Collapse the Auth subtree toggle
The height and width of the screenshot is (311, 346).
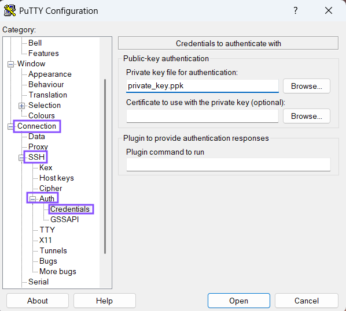[x=32, y=199]
